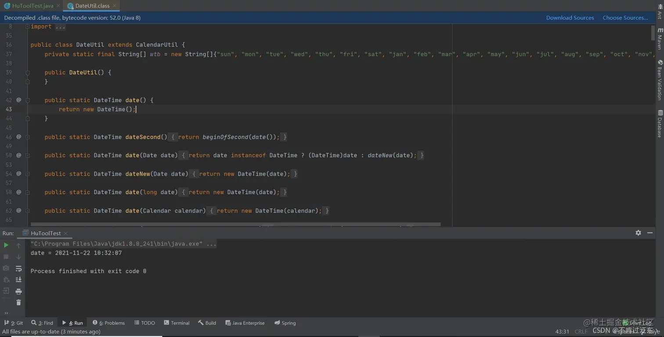Click the gutter @ marker on line 50
The height and width of the screenshot is (337, 664).
[x=19, y=155]
